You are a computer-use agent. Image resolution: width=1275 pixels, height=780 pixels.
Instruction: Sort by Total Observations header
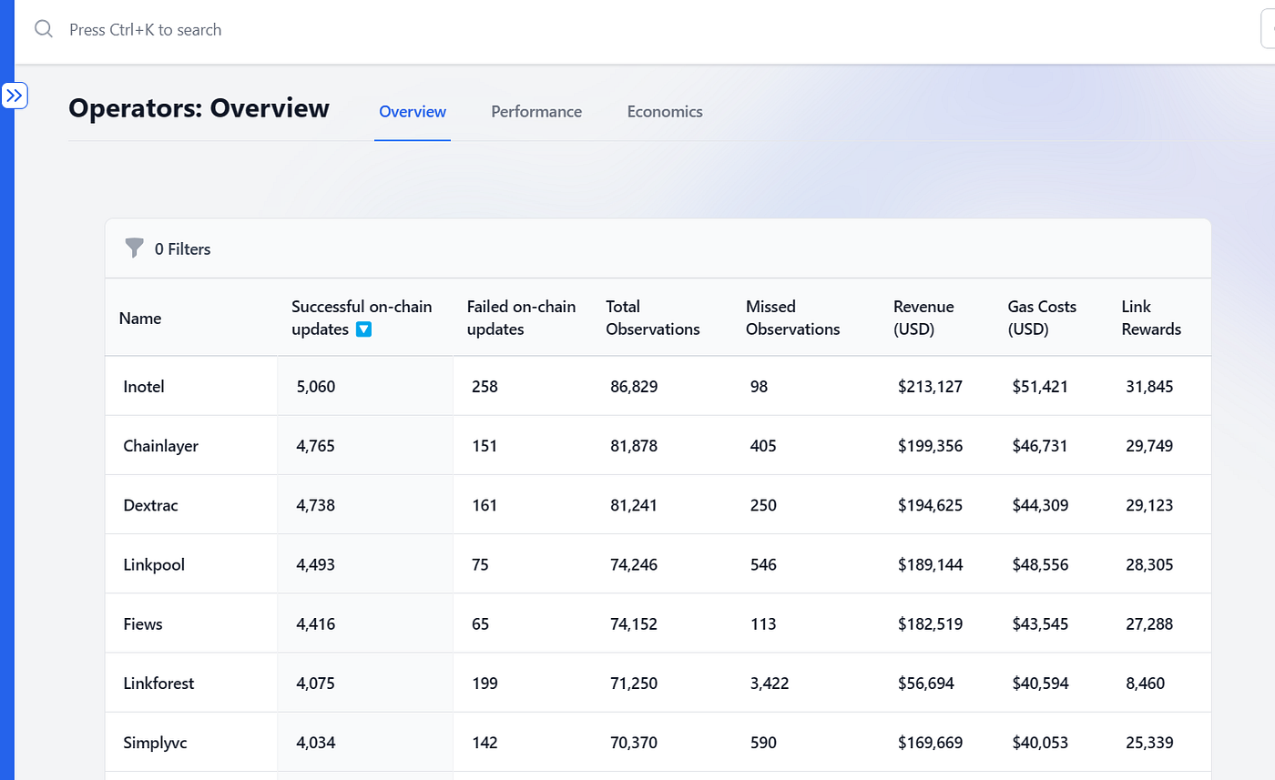(x=653, y=318)
